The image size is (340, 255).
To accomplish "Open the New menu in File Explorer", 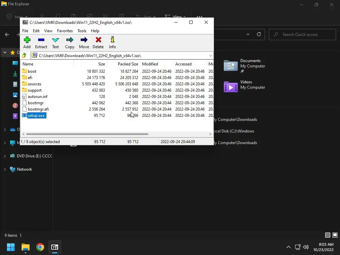I will 17,17.
